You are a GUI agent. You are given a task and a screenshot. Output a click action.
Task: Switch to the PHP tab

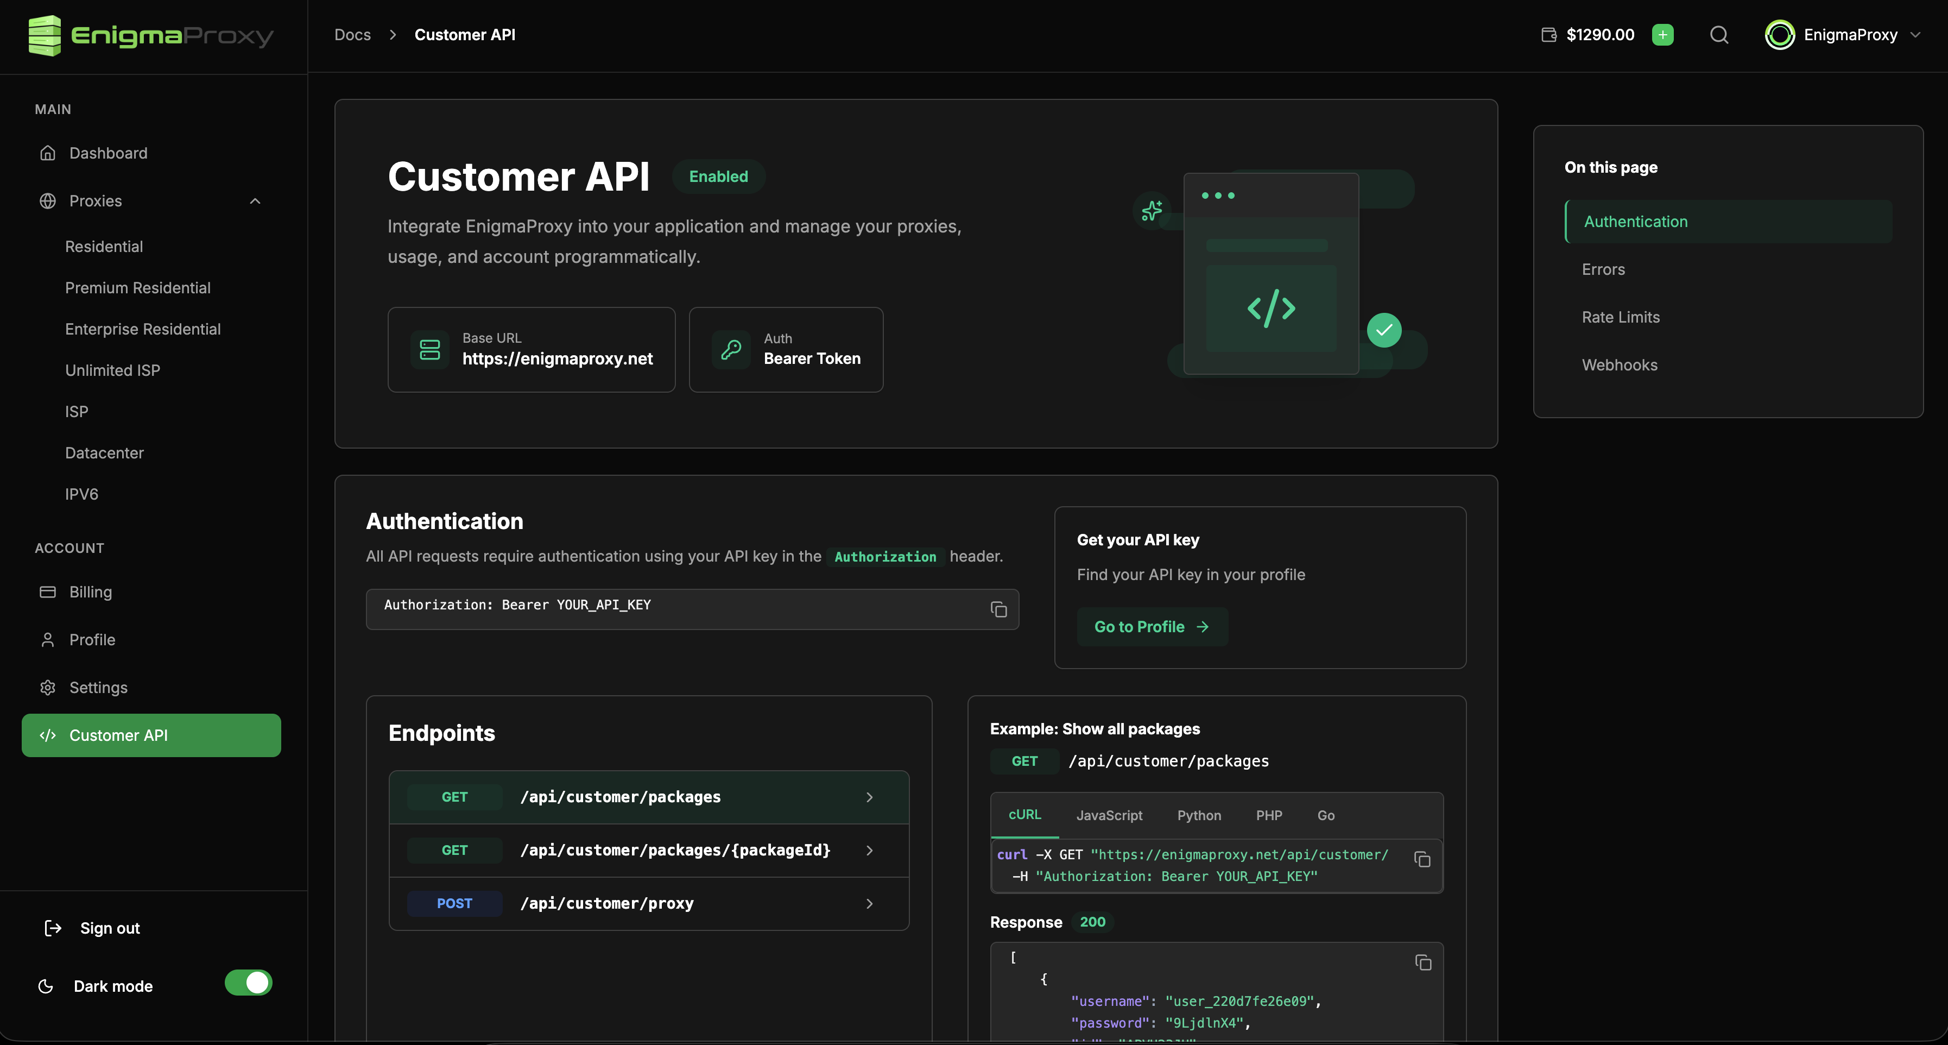[x=1269, y=815]
